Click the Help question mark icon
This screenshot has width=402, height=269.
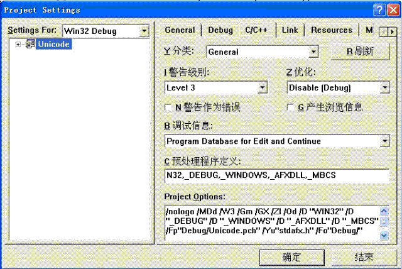point(379,9)
